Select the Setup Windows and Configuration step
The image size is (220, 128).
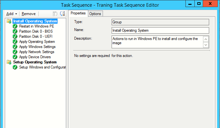(x=43, y=67)
